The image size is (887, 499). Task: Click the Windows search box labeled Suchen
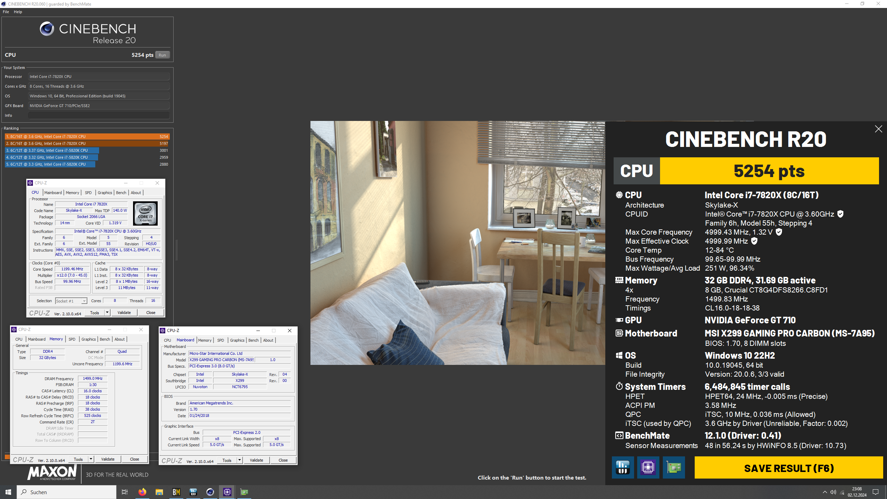pyautogui.click(x=67, y=492)
